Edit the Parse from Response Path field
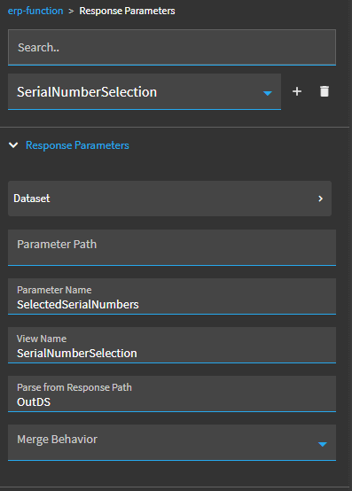 [172, 394]
